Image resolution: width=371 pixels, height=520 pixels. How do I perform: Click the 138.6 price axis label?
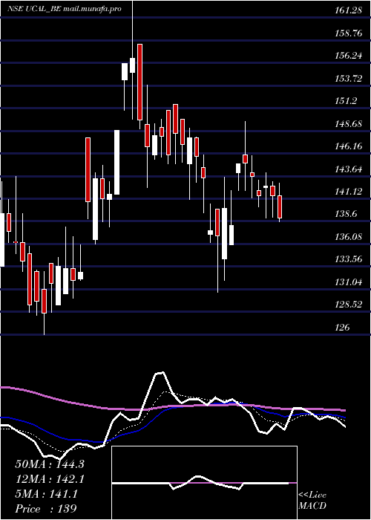[x=346, y=214]
